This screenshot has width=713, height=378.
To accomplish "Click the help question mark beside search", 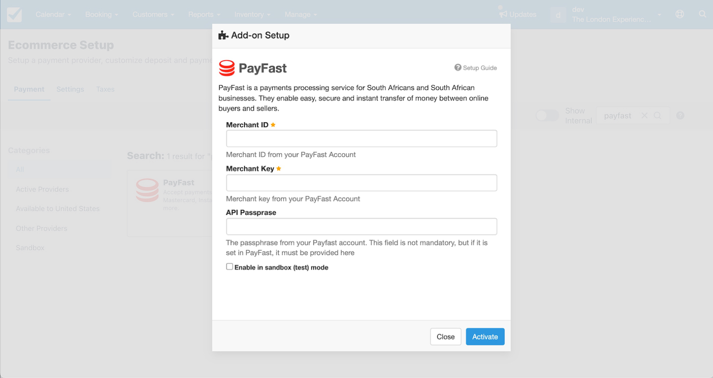I will 680,115.
